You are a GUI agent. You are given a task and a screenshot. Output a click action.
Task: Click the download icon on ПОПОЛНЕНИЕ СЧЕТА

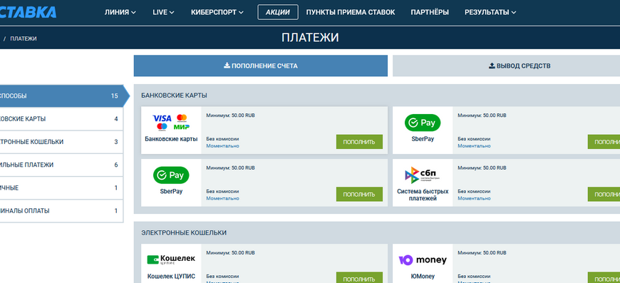click(227, 66)
